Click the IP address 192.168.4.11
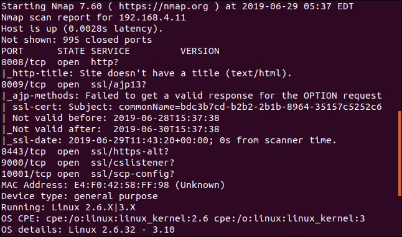 click(152, 17)
